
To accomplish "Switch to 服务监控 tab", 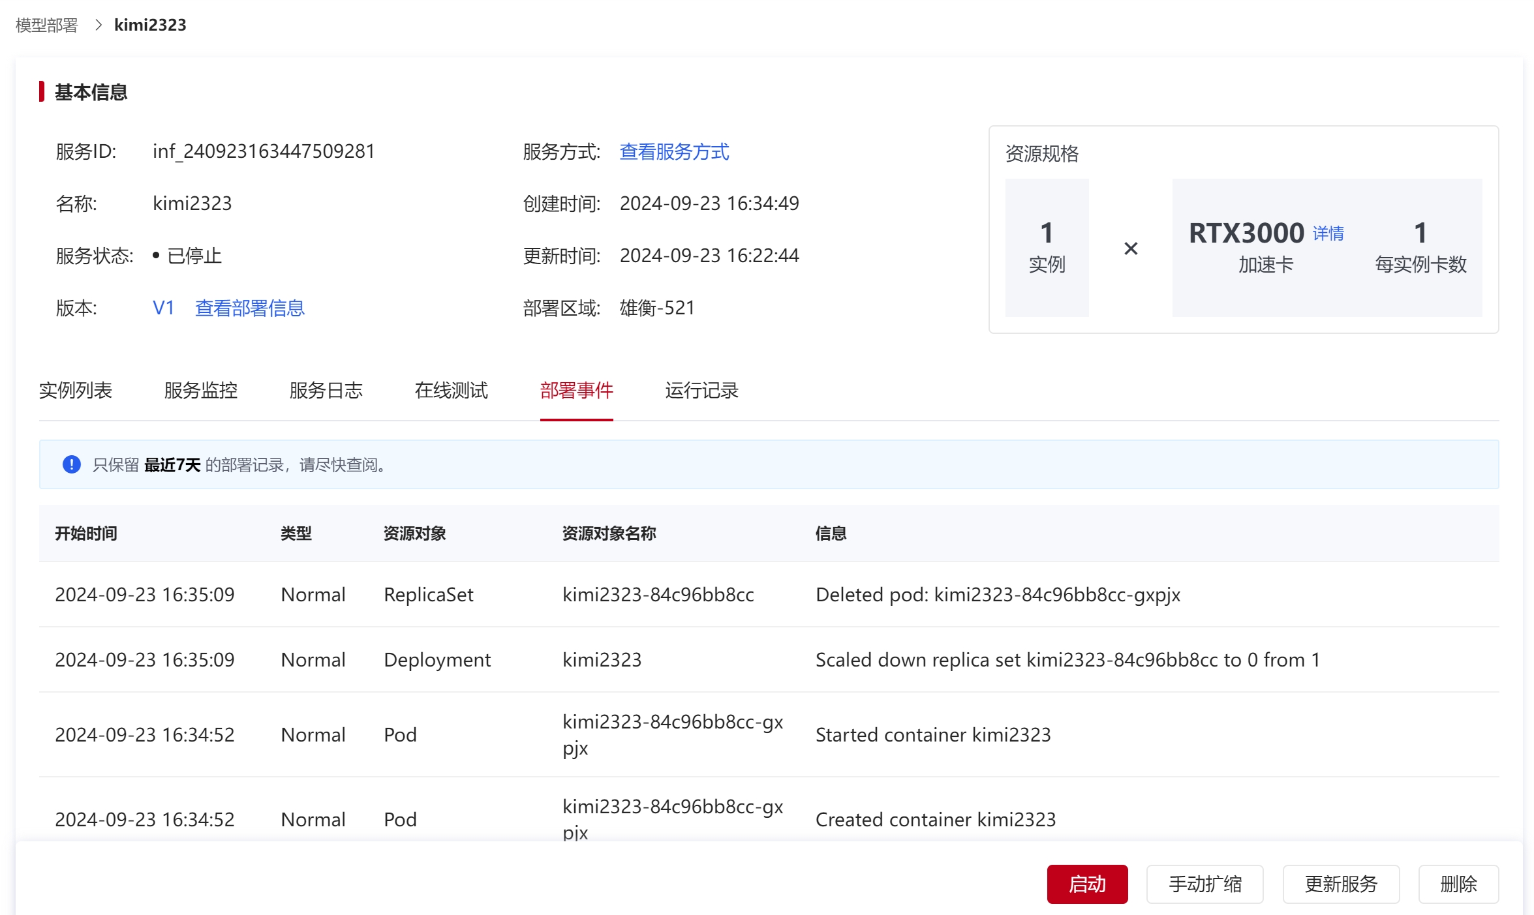I will click(201, 390).
